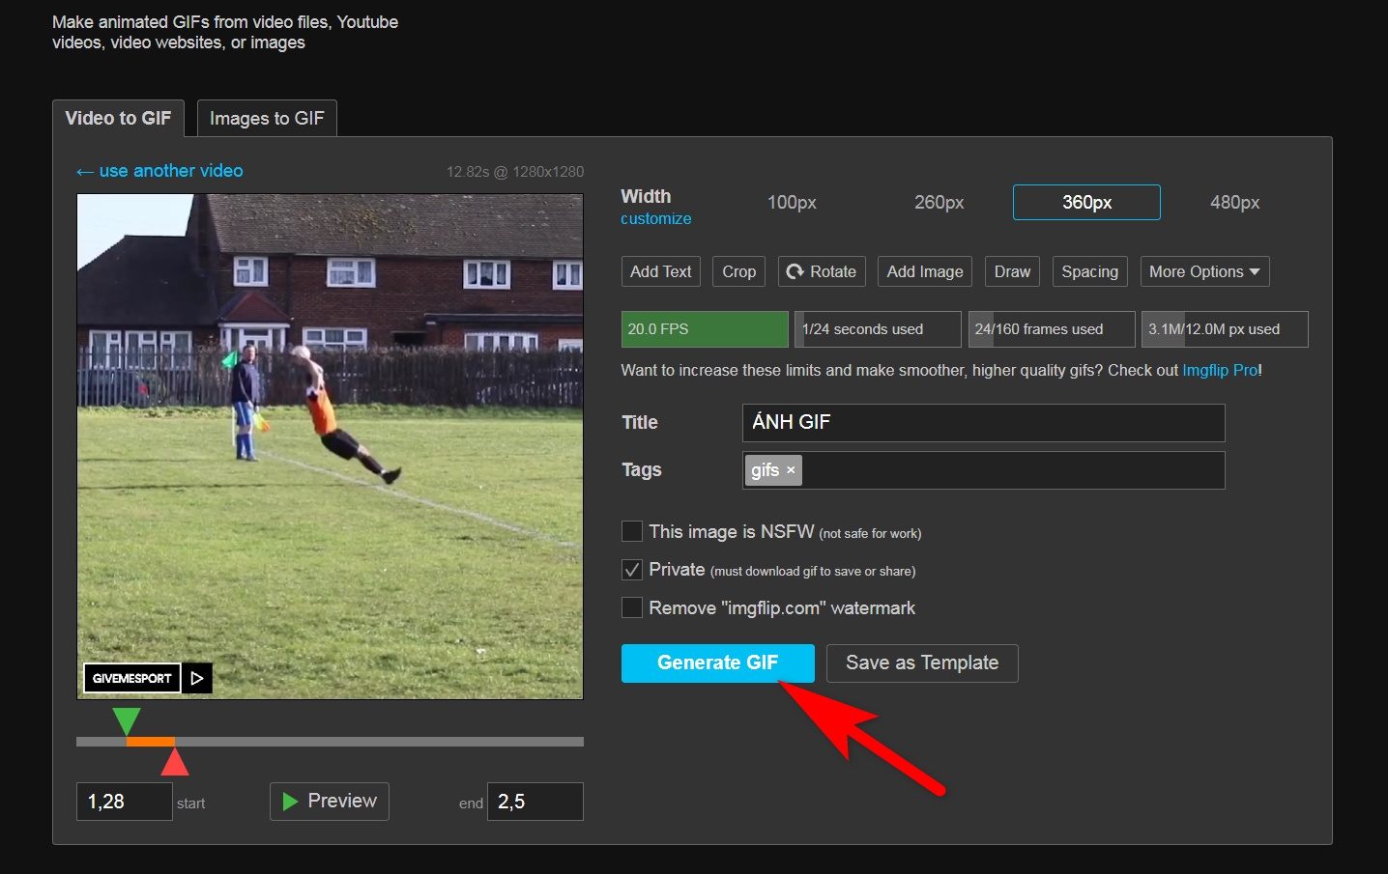Image resolution: width=1388 pixels, height=874 pixels.
Task: Open the Draw tool
Action: point(1012,271)
